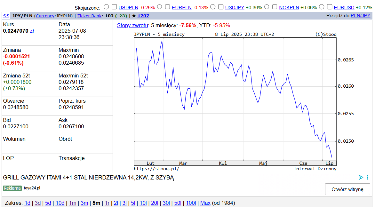375x207 pixels.
Task: Set chart range to 3m
Action: click(x=84, y=203)
